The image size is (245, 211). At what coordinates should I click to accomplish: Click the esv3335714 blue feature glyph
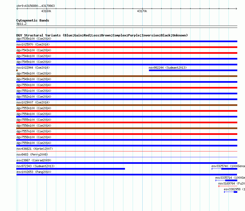click(x=226, y=180)
